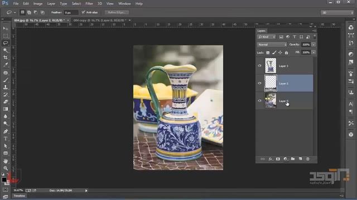Image resolution: width=357 pixels, height=200 pixels.
Task: Click the Refine Edge button
Action: coord(117,12)
